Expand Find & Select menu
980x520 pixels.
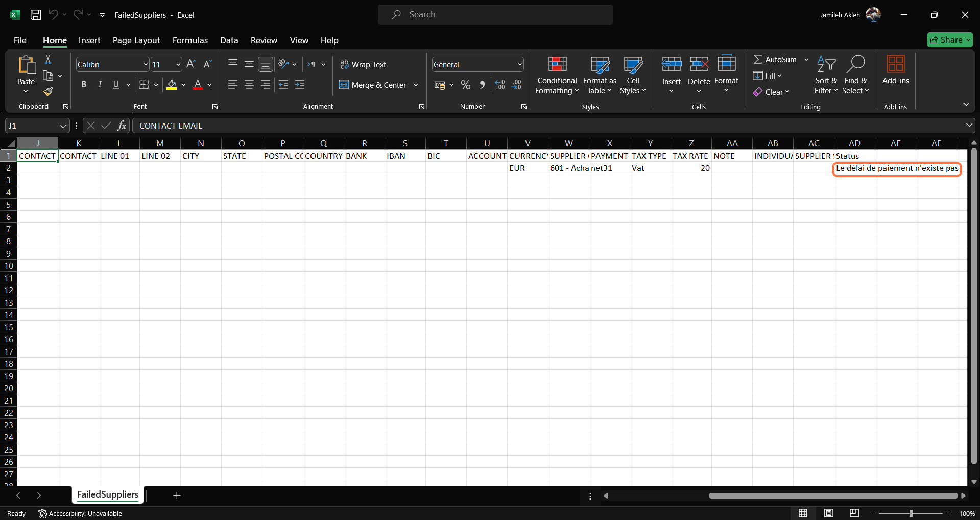[x=856, y=75]
